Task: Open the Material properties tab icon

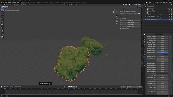Action: point(144,66)
